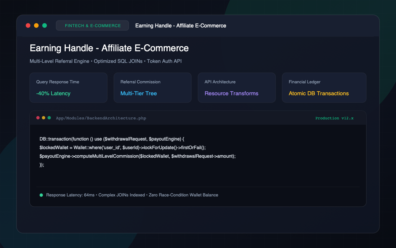Click the yellow dot in the code panel header
The width and height of the screenshot is (396, 248).
coord(44,118)
